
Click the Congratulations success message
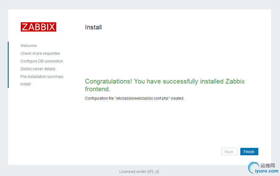tap(165, 85)
